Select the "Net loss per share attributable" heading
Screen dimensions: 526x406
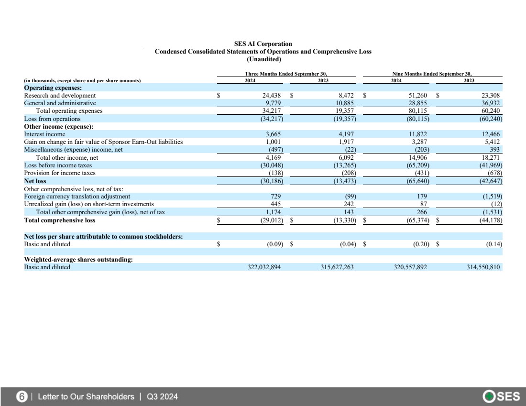tap(103, 237)
